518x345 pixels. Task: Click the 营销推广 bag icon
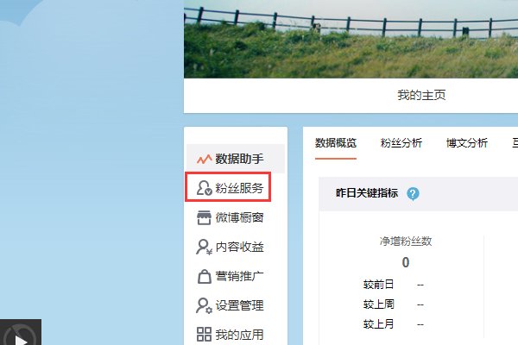(x=204, y=276)
